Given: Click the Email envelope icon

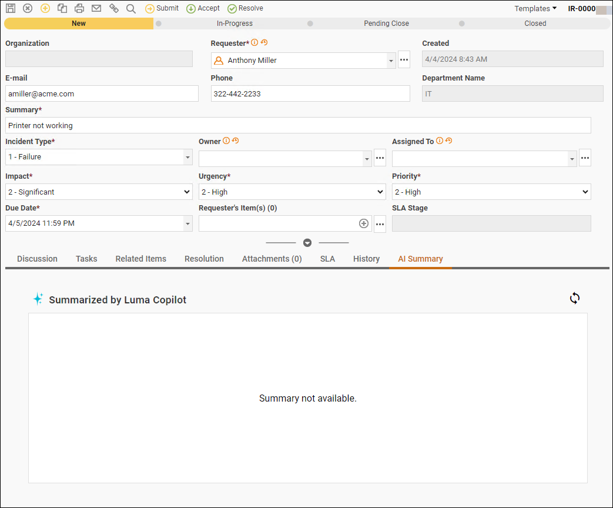Looking at the screenshot, I should coord(96,8).
